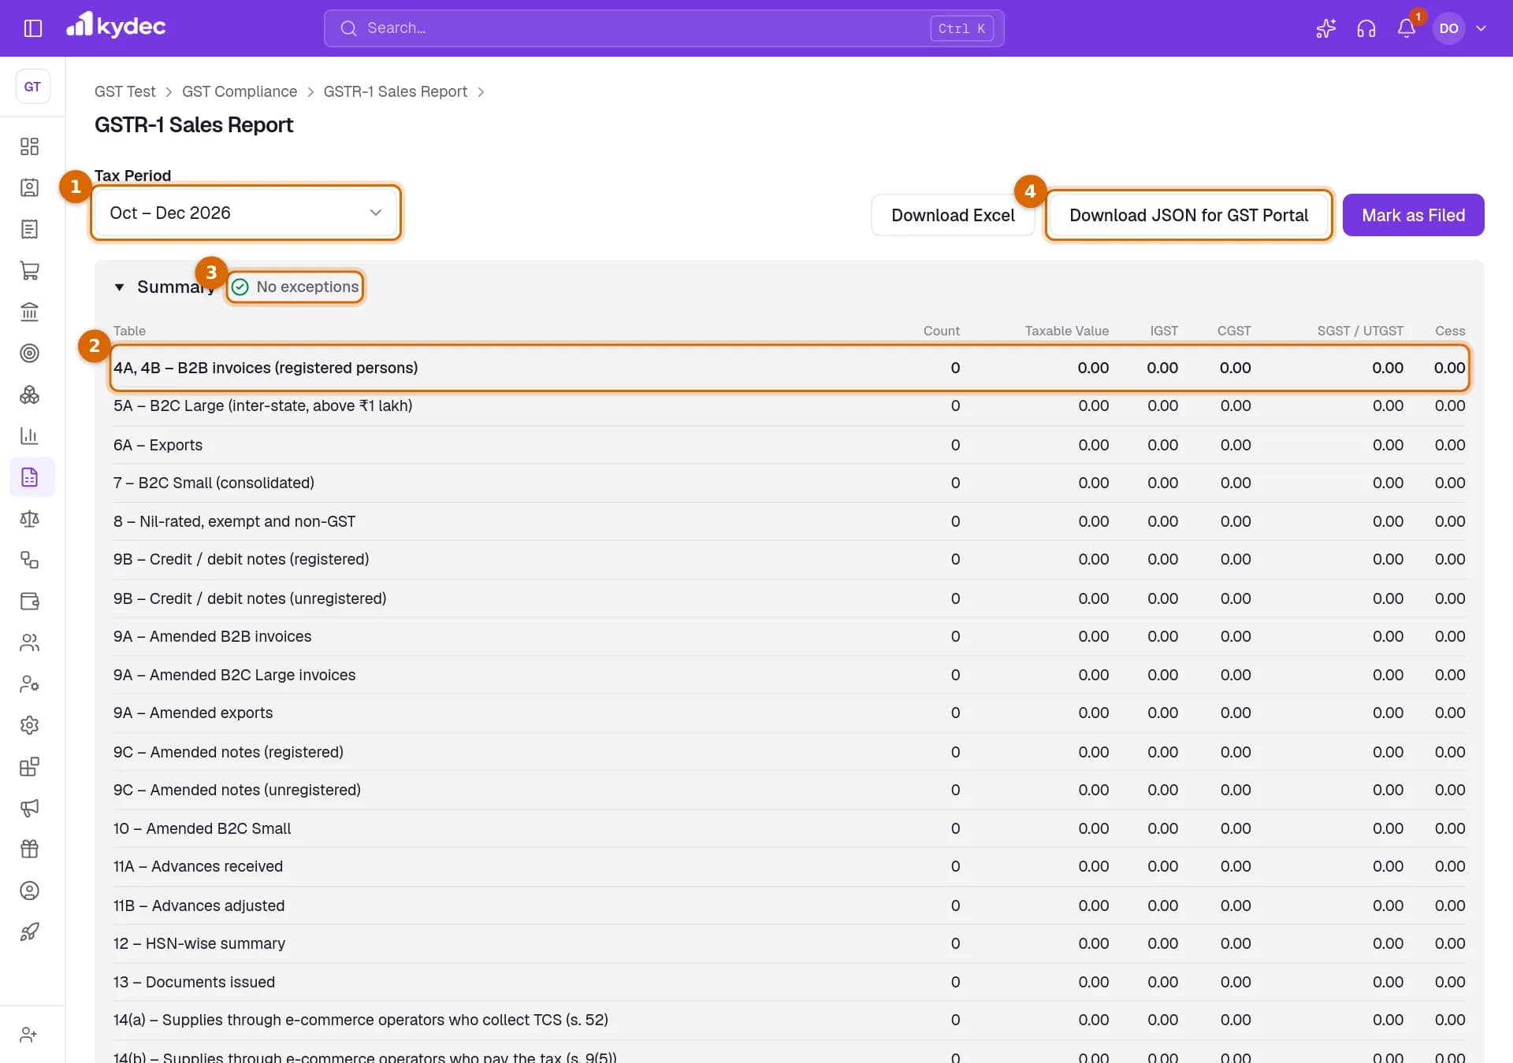This screenshot has width=1513, height=1063.
Task: Open the circled user profile icon in sidebar
Action: coord(29,891)
